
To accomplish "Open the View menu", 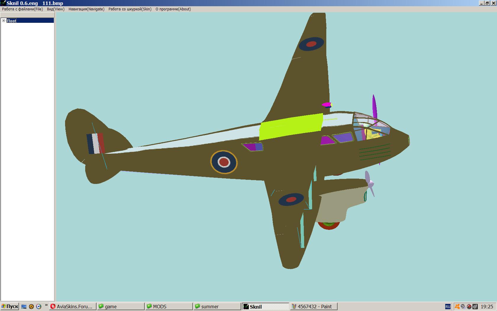I will tap(56, 9).
